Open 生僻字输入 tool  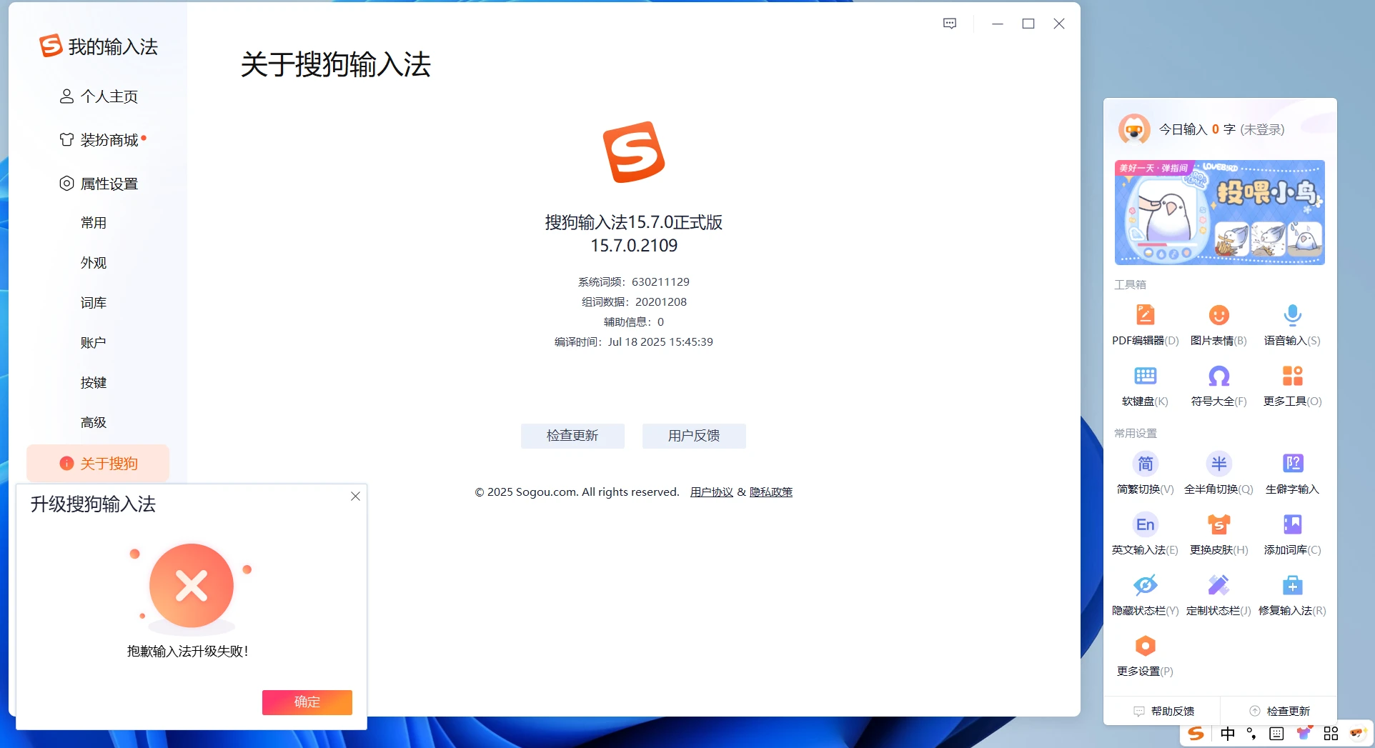[1292, 464]
